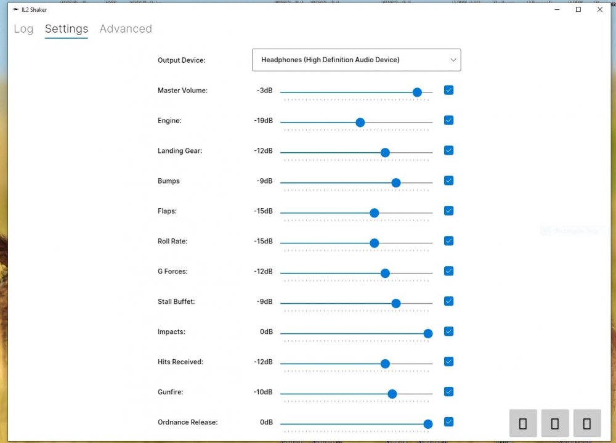Click the Engine slider handle
This screenshot has width=616, height=443.
[x=360, y=123]
